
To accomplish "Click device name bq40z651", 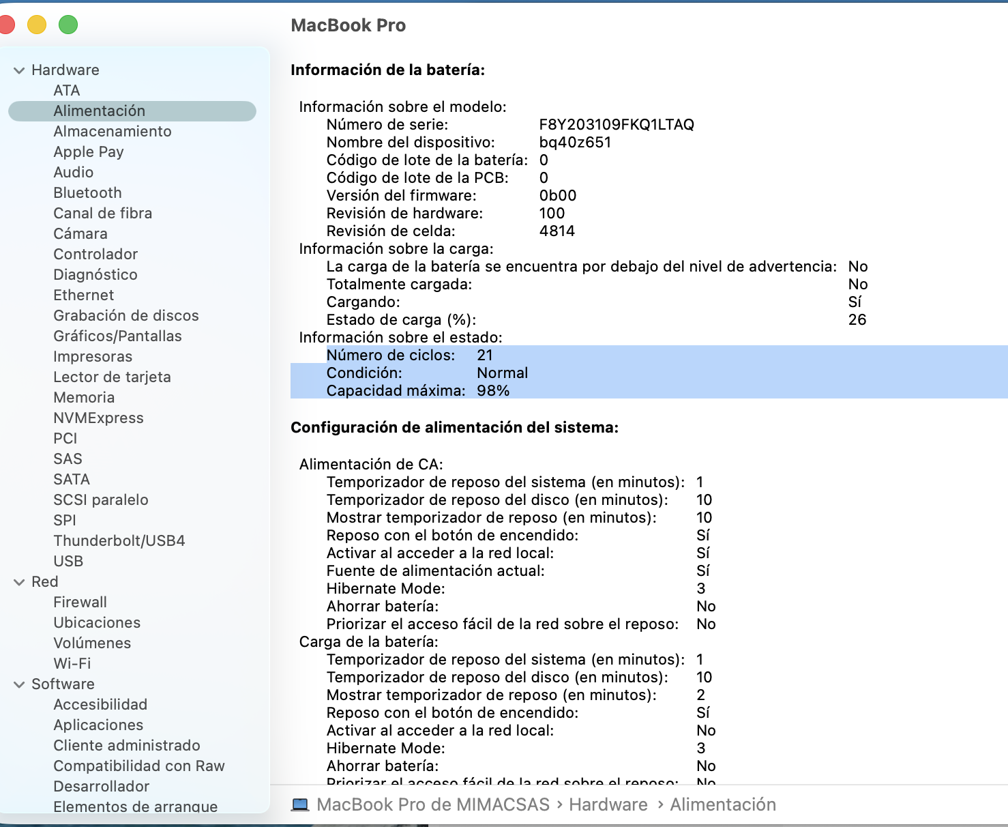I will tap(575, 143).
